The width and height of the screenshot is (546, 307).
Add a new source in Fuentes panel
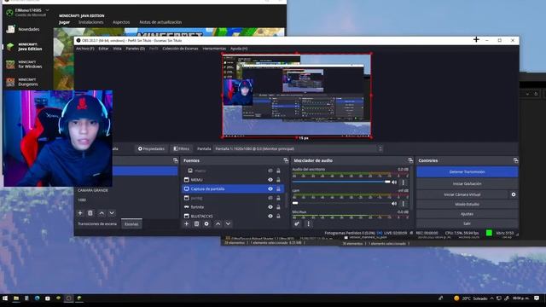(186, 223)
